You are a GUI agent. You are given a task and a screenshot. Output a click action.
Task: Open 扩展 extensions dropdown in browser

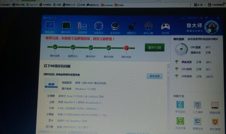point(200,5)
